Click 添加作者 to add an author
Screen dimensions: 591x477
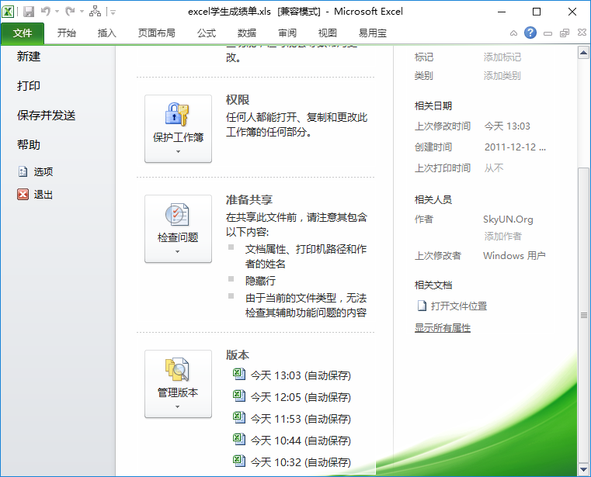tap(503, 237)
